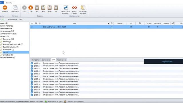Open the Настройки tab
183x103 pixels.
pos(35,60)
